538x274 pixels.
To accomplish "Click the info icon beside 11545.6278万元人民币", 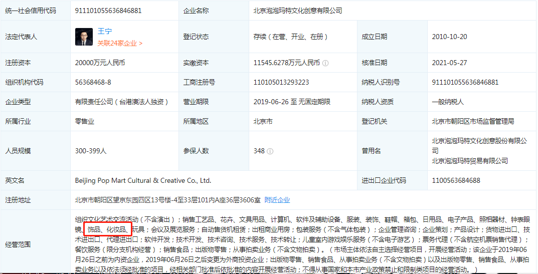I will click(325, 63).
